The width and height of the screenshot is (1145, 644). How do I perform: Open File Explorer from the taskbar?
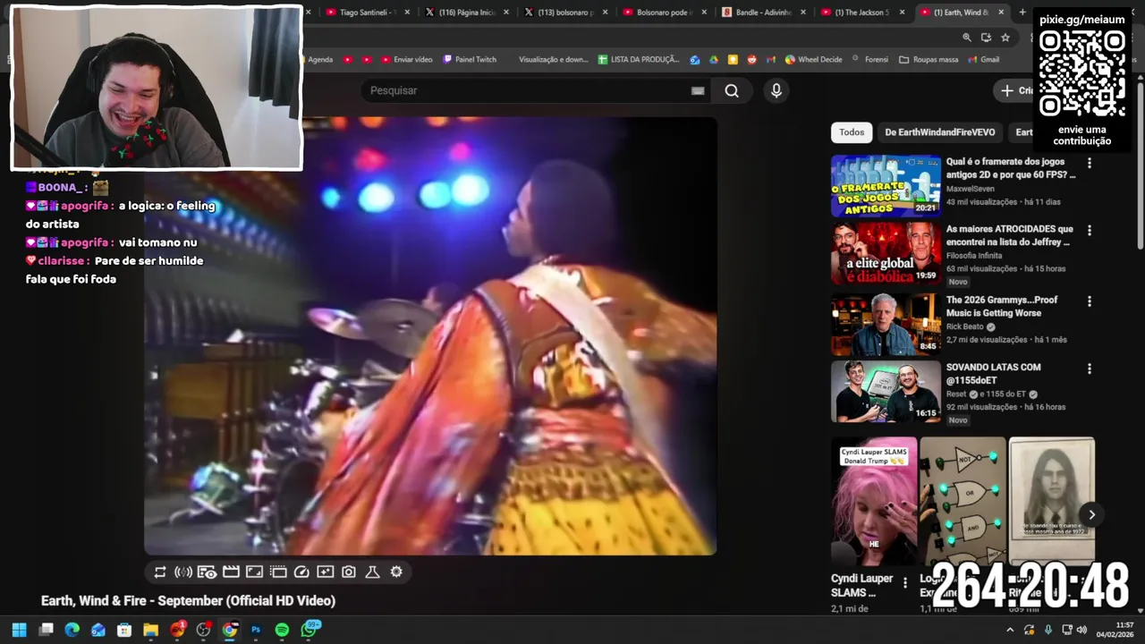tap(150, 630)
